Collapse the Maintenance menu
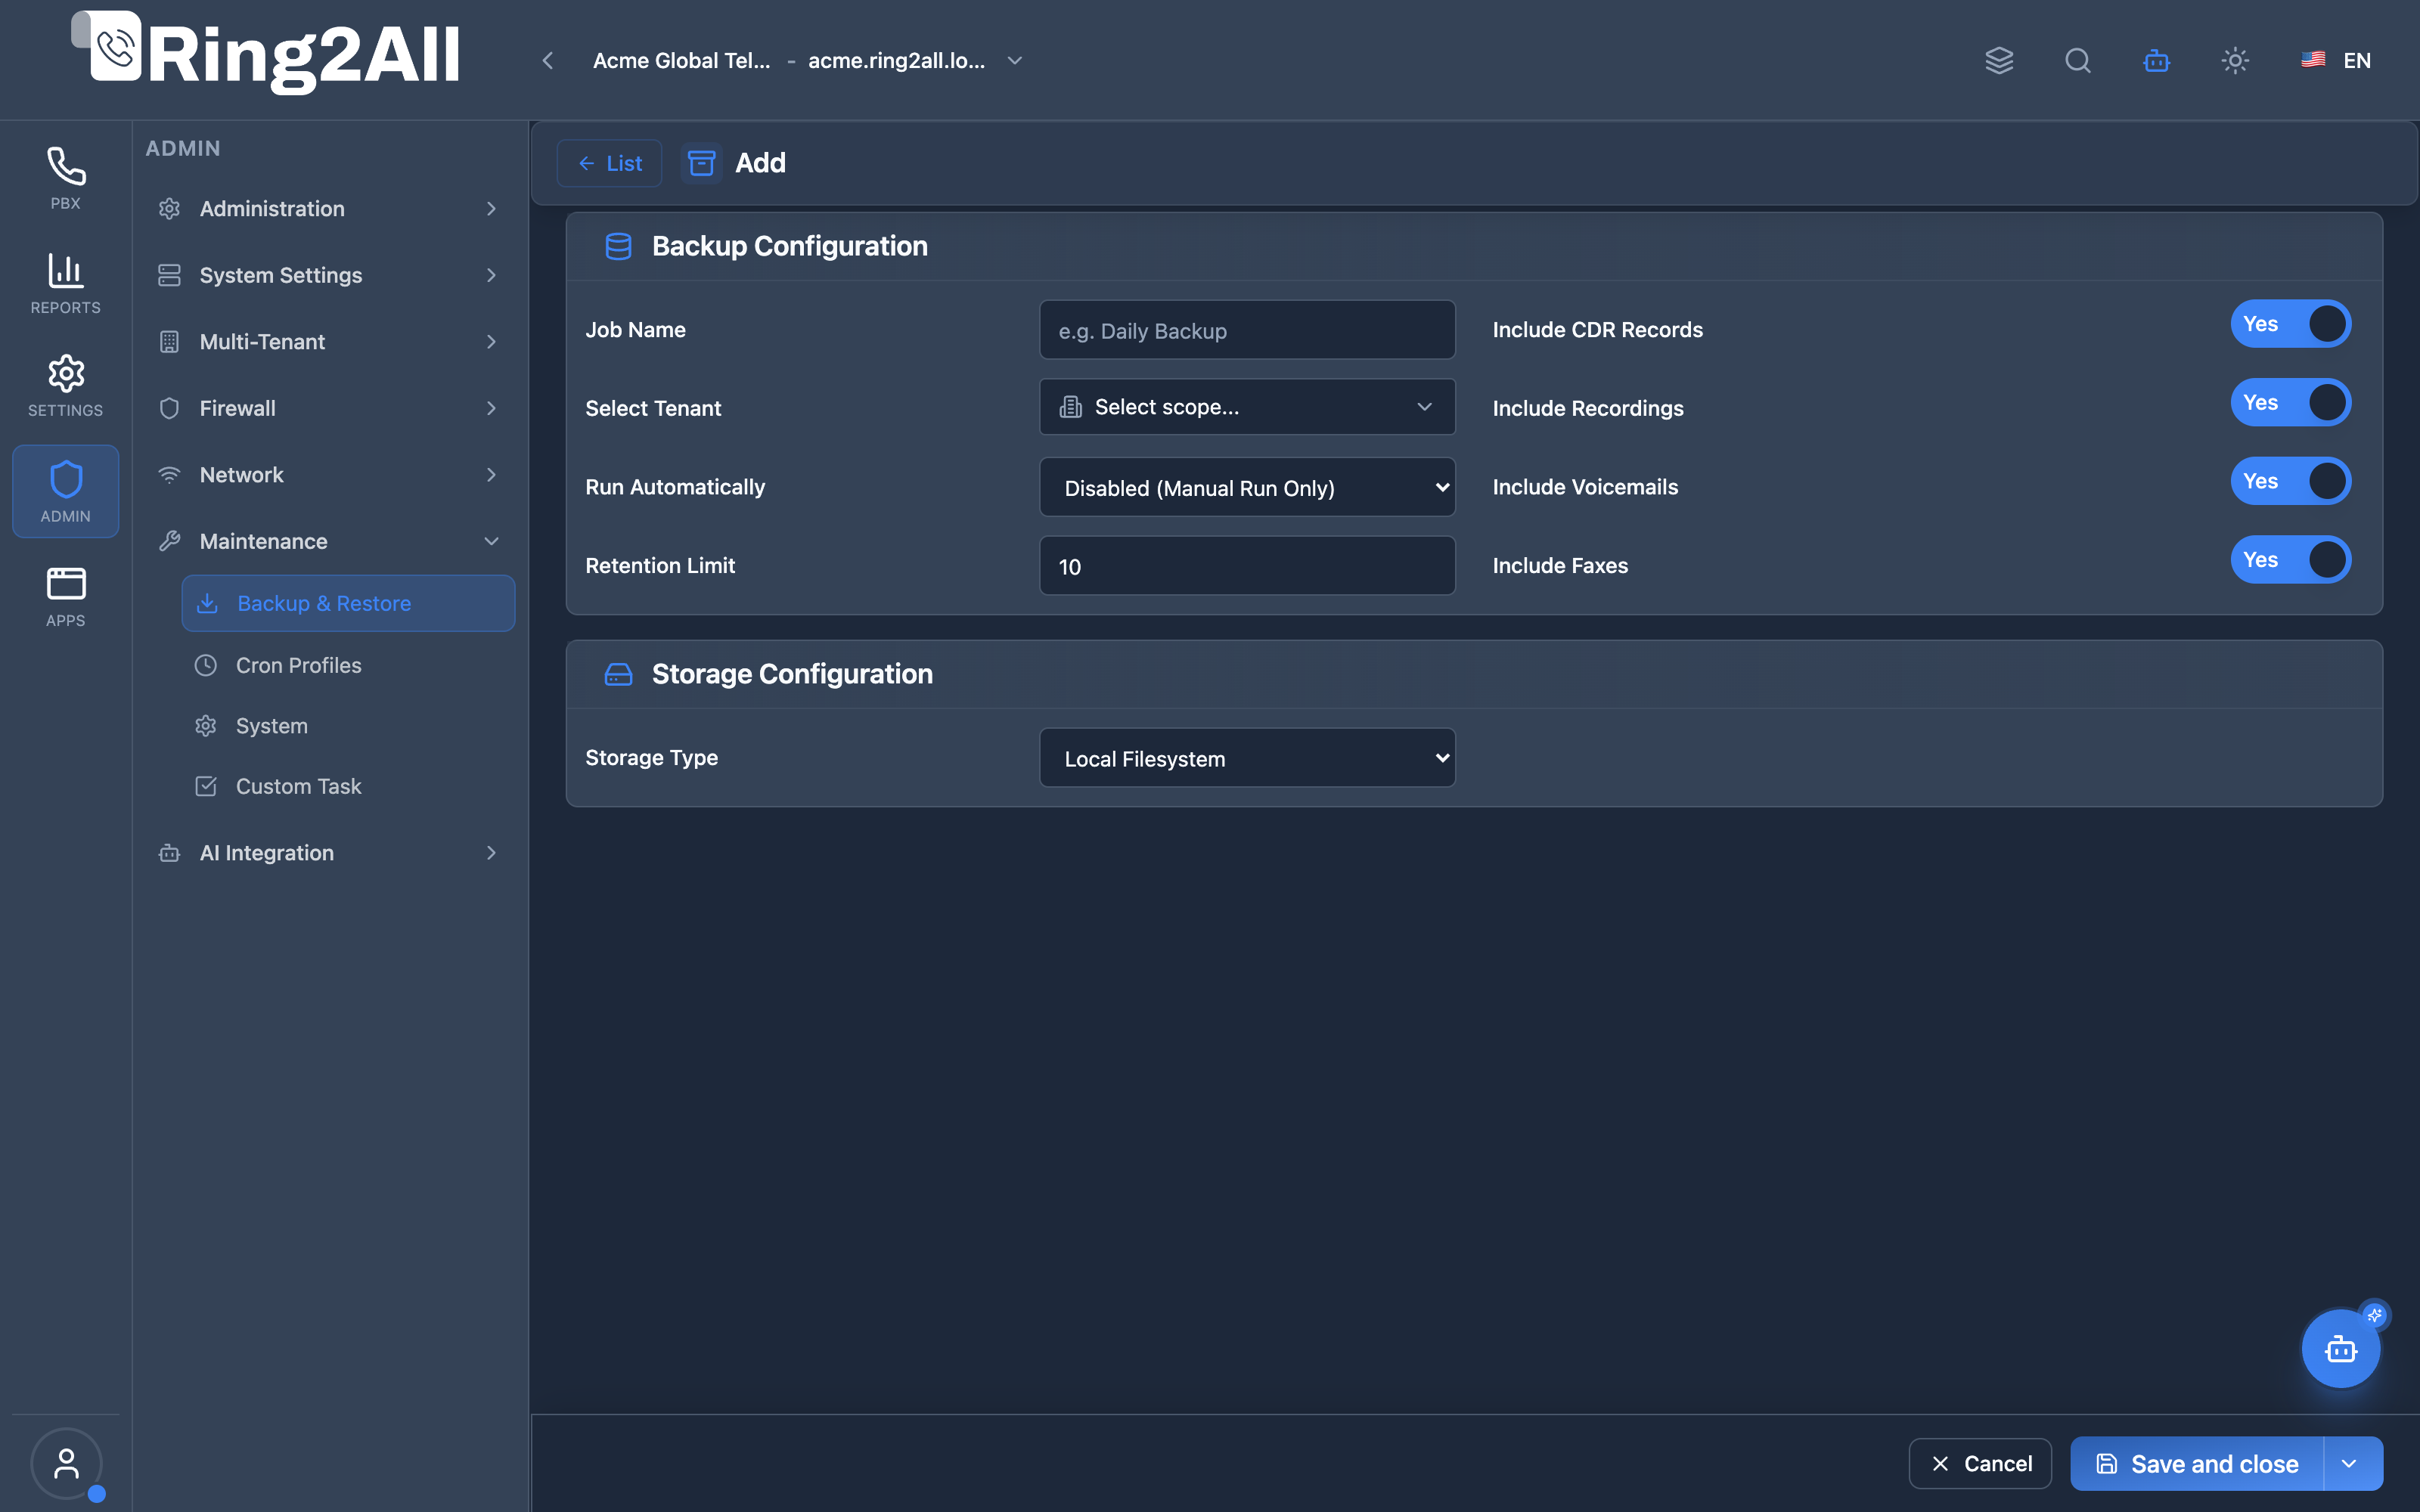The width and height of the screenshot is (2420, 1512). point(328,541)
